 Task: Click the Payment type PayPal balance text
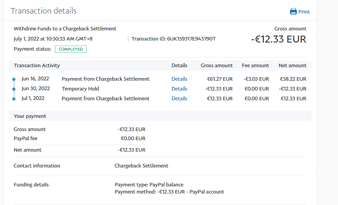(x=149, y=185)
